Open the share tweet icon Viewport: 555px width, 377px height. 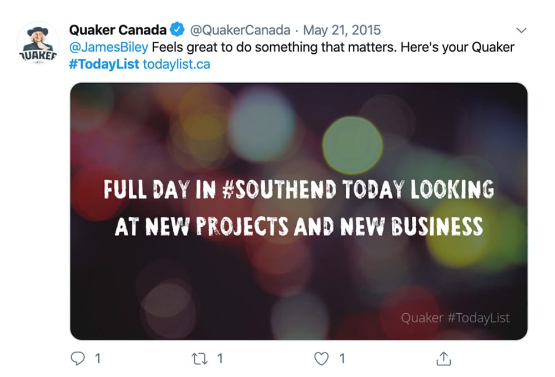coord(443,359)
